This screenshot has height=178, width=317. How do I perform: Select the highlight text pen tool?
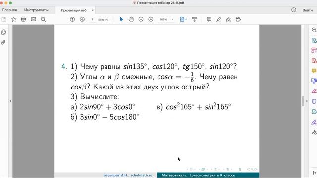click(x=219, y=19)
